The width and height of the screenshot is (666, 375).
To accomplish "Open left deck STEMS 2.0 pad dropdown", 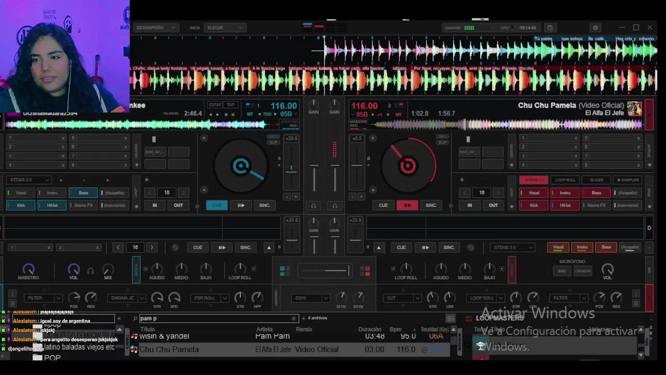I will (x=29, y=180).
